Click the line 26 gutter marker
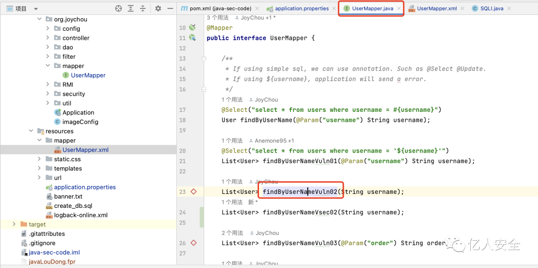This screenshot has width=538, height=268. pos(193,243)
